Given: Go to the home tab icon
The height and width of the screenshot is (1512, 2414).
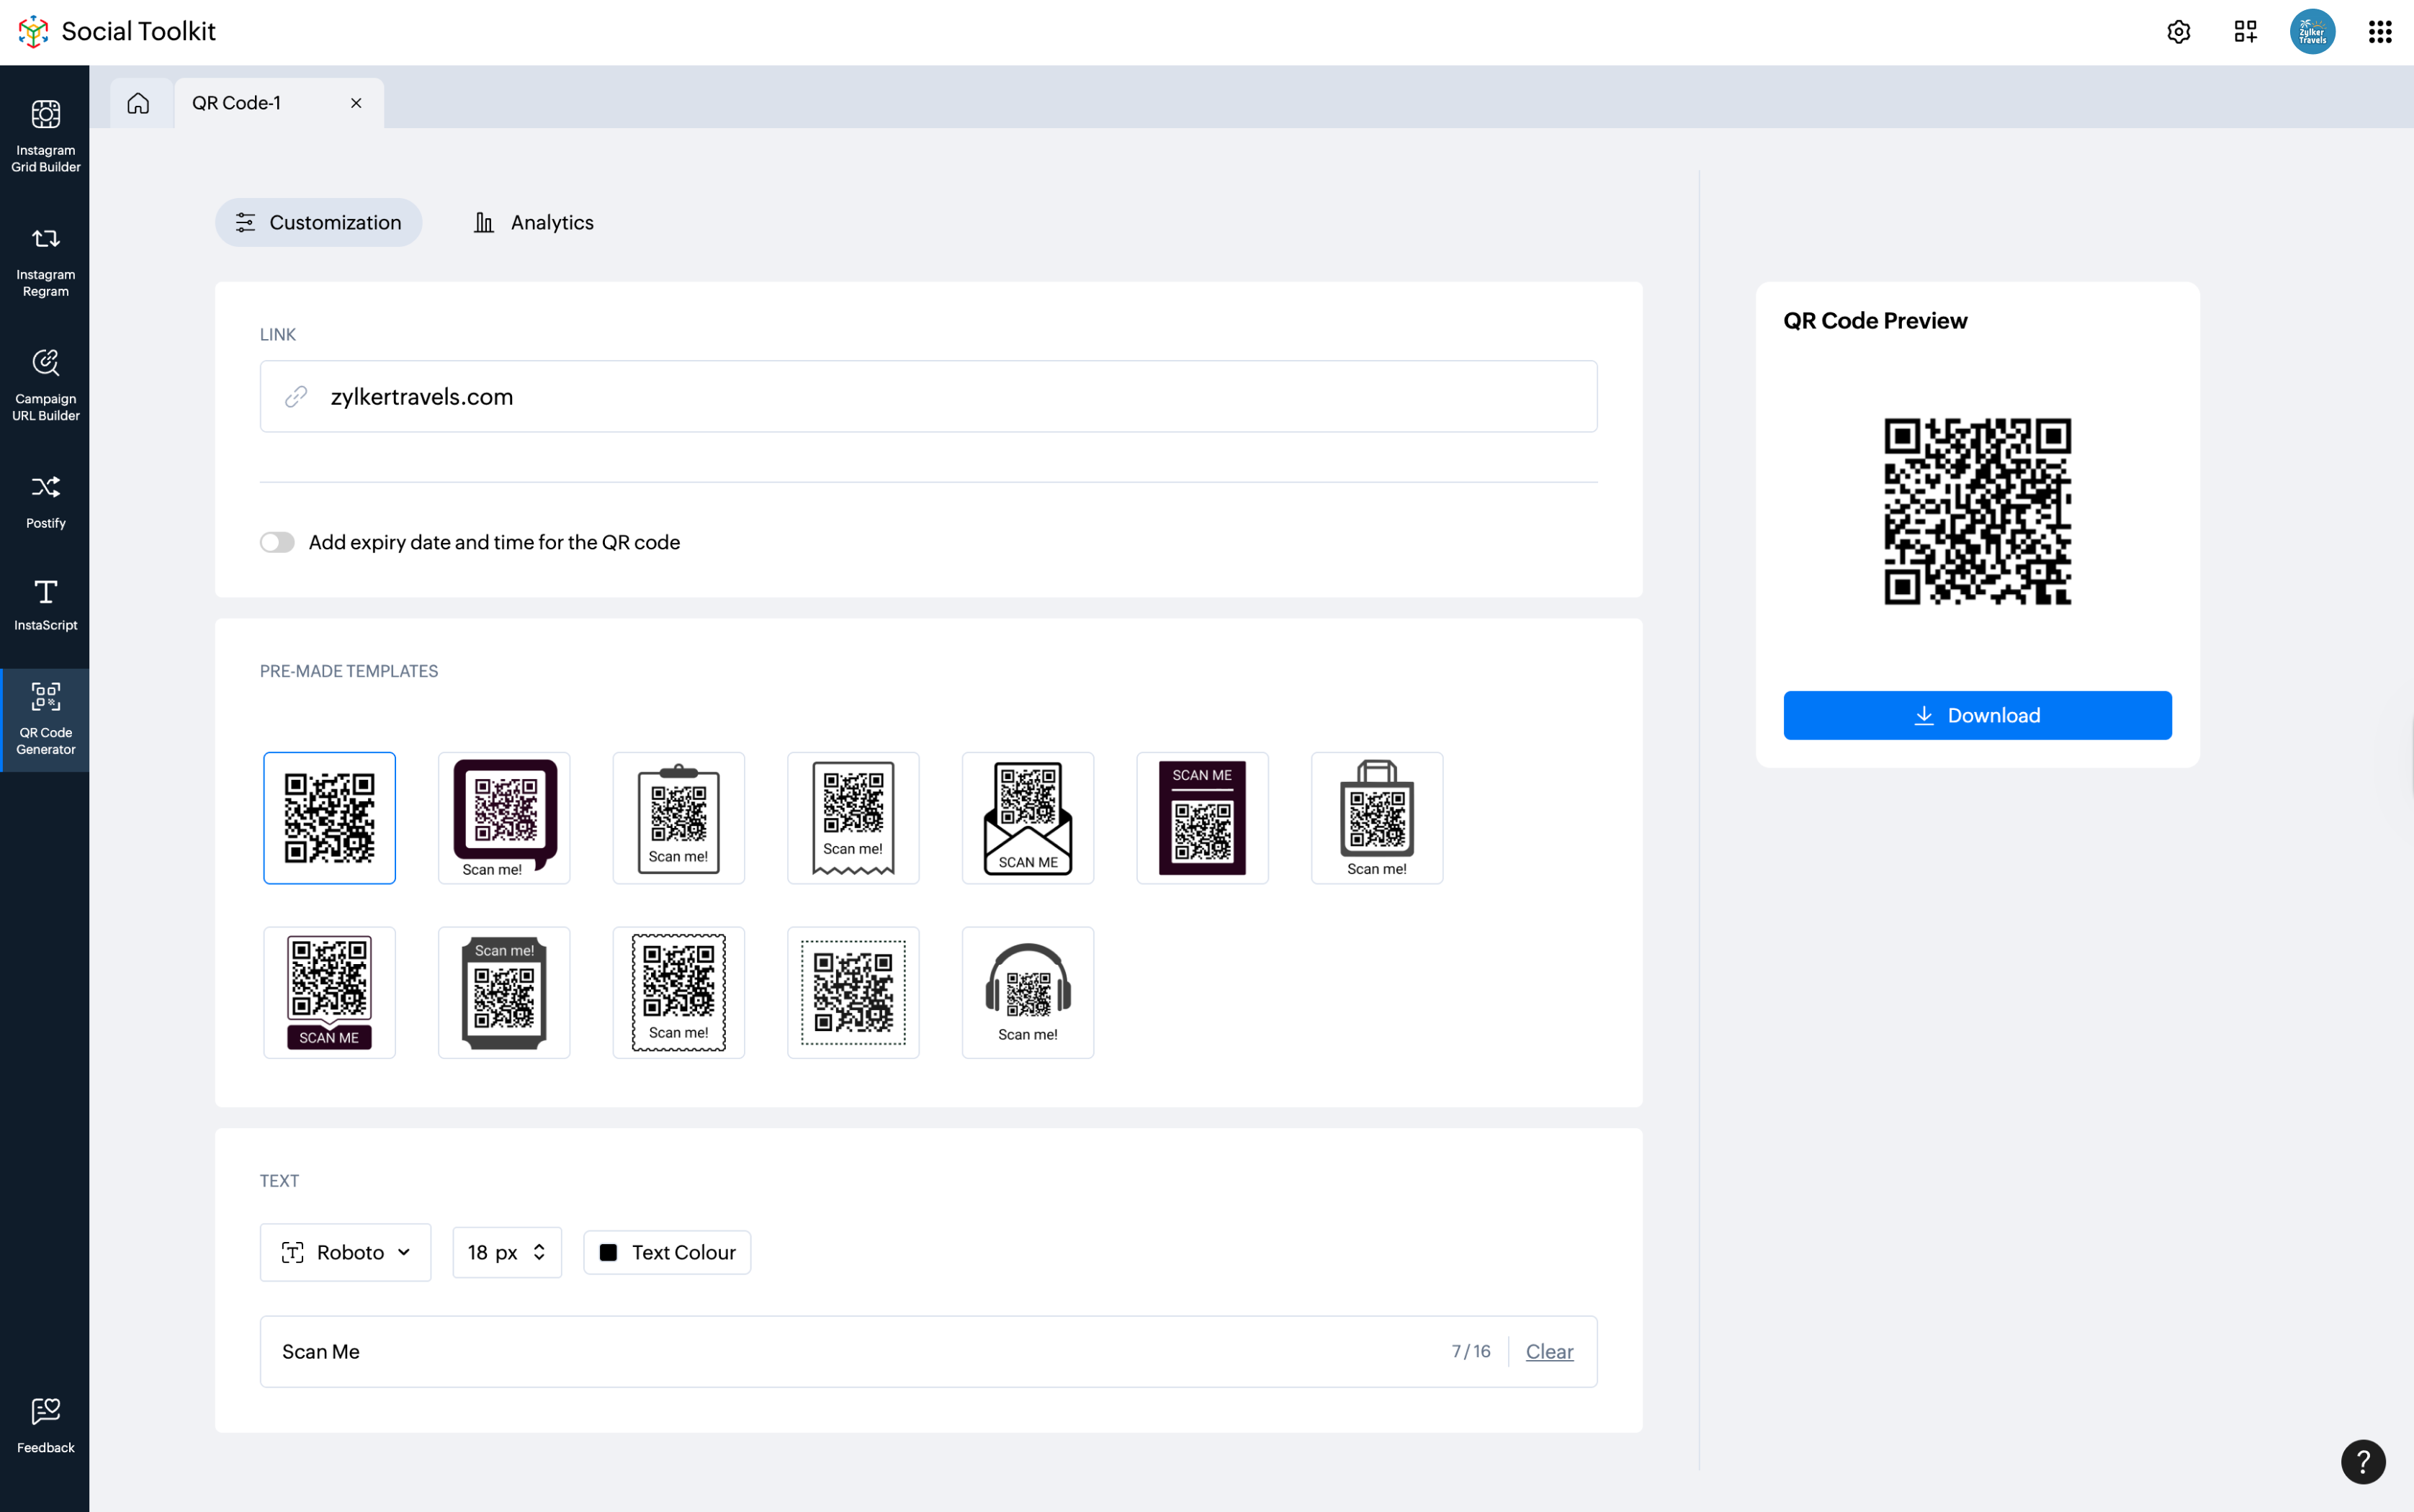Looking at the screenshot, I should coord(138,103).
